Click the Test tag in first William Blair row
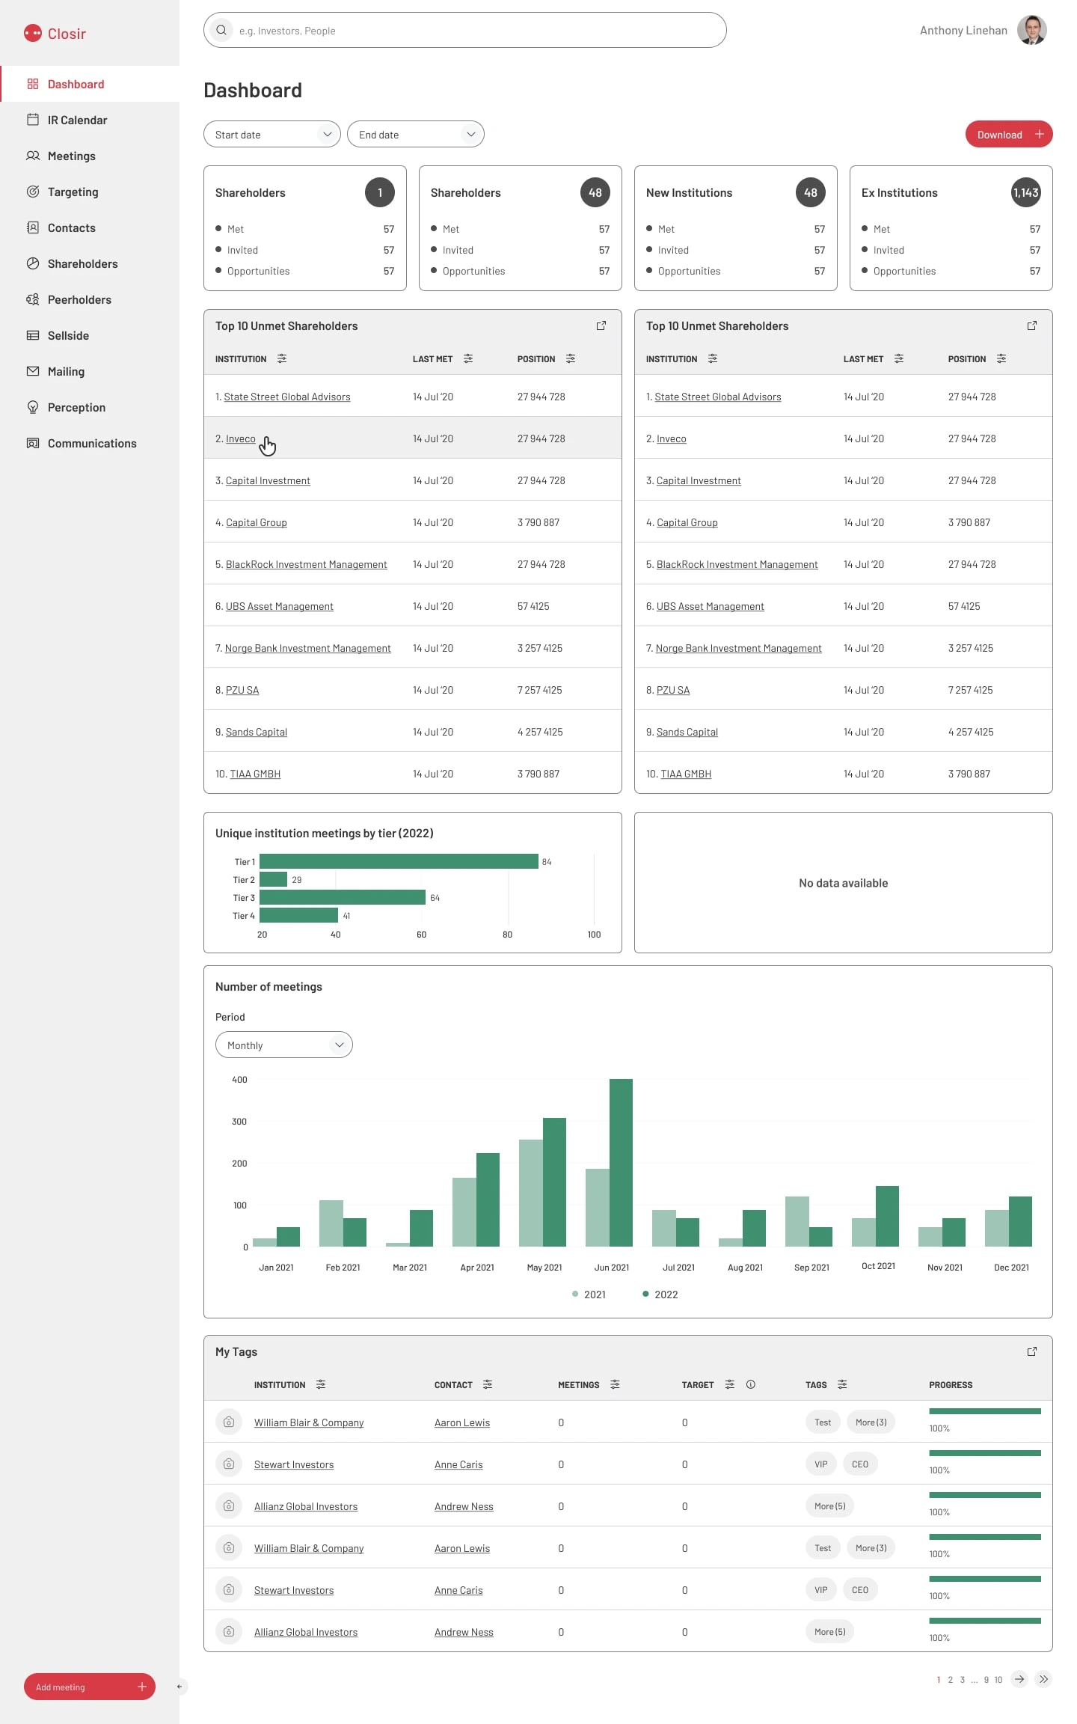 point(823,1422)
